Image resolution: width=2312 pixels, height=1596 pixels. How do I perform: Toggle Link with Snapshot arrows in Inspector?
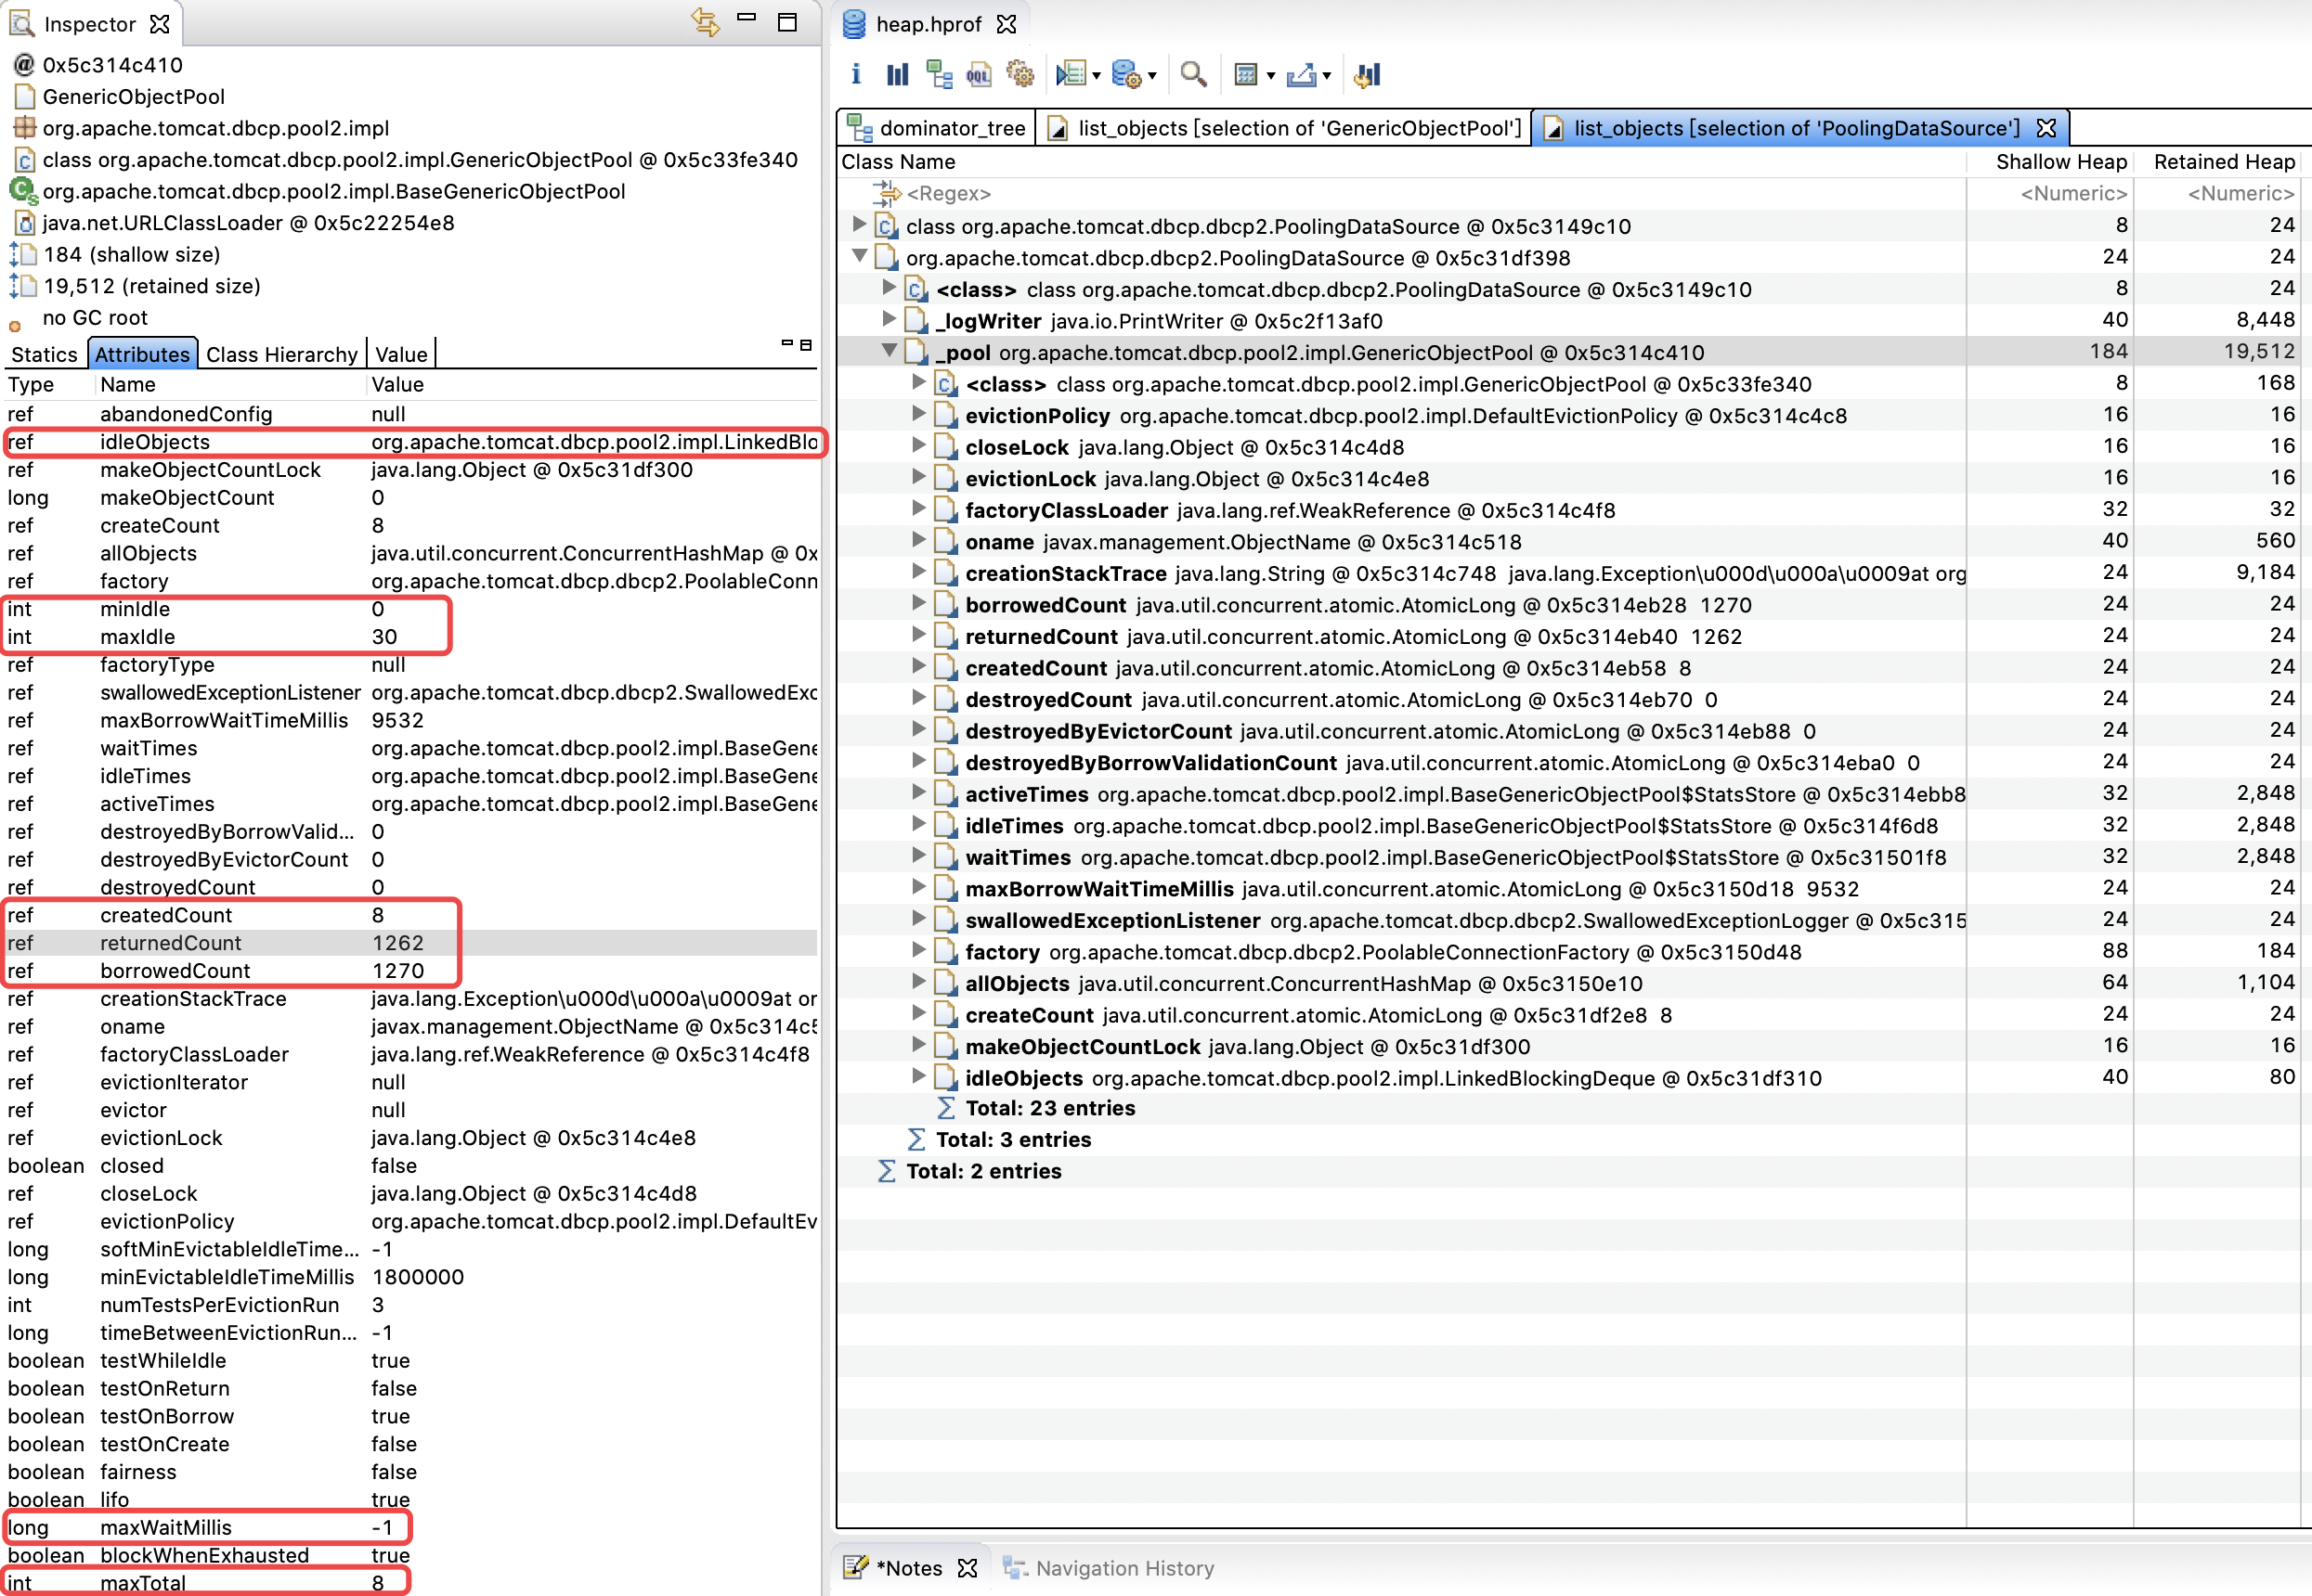(x=705, y=22)
